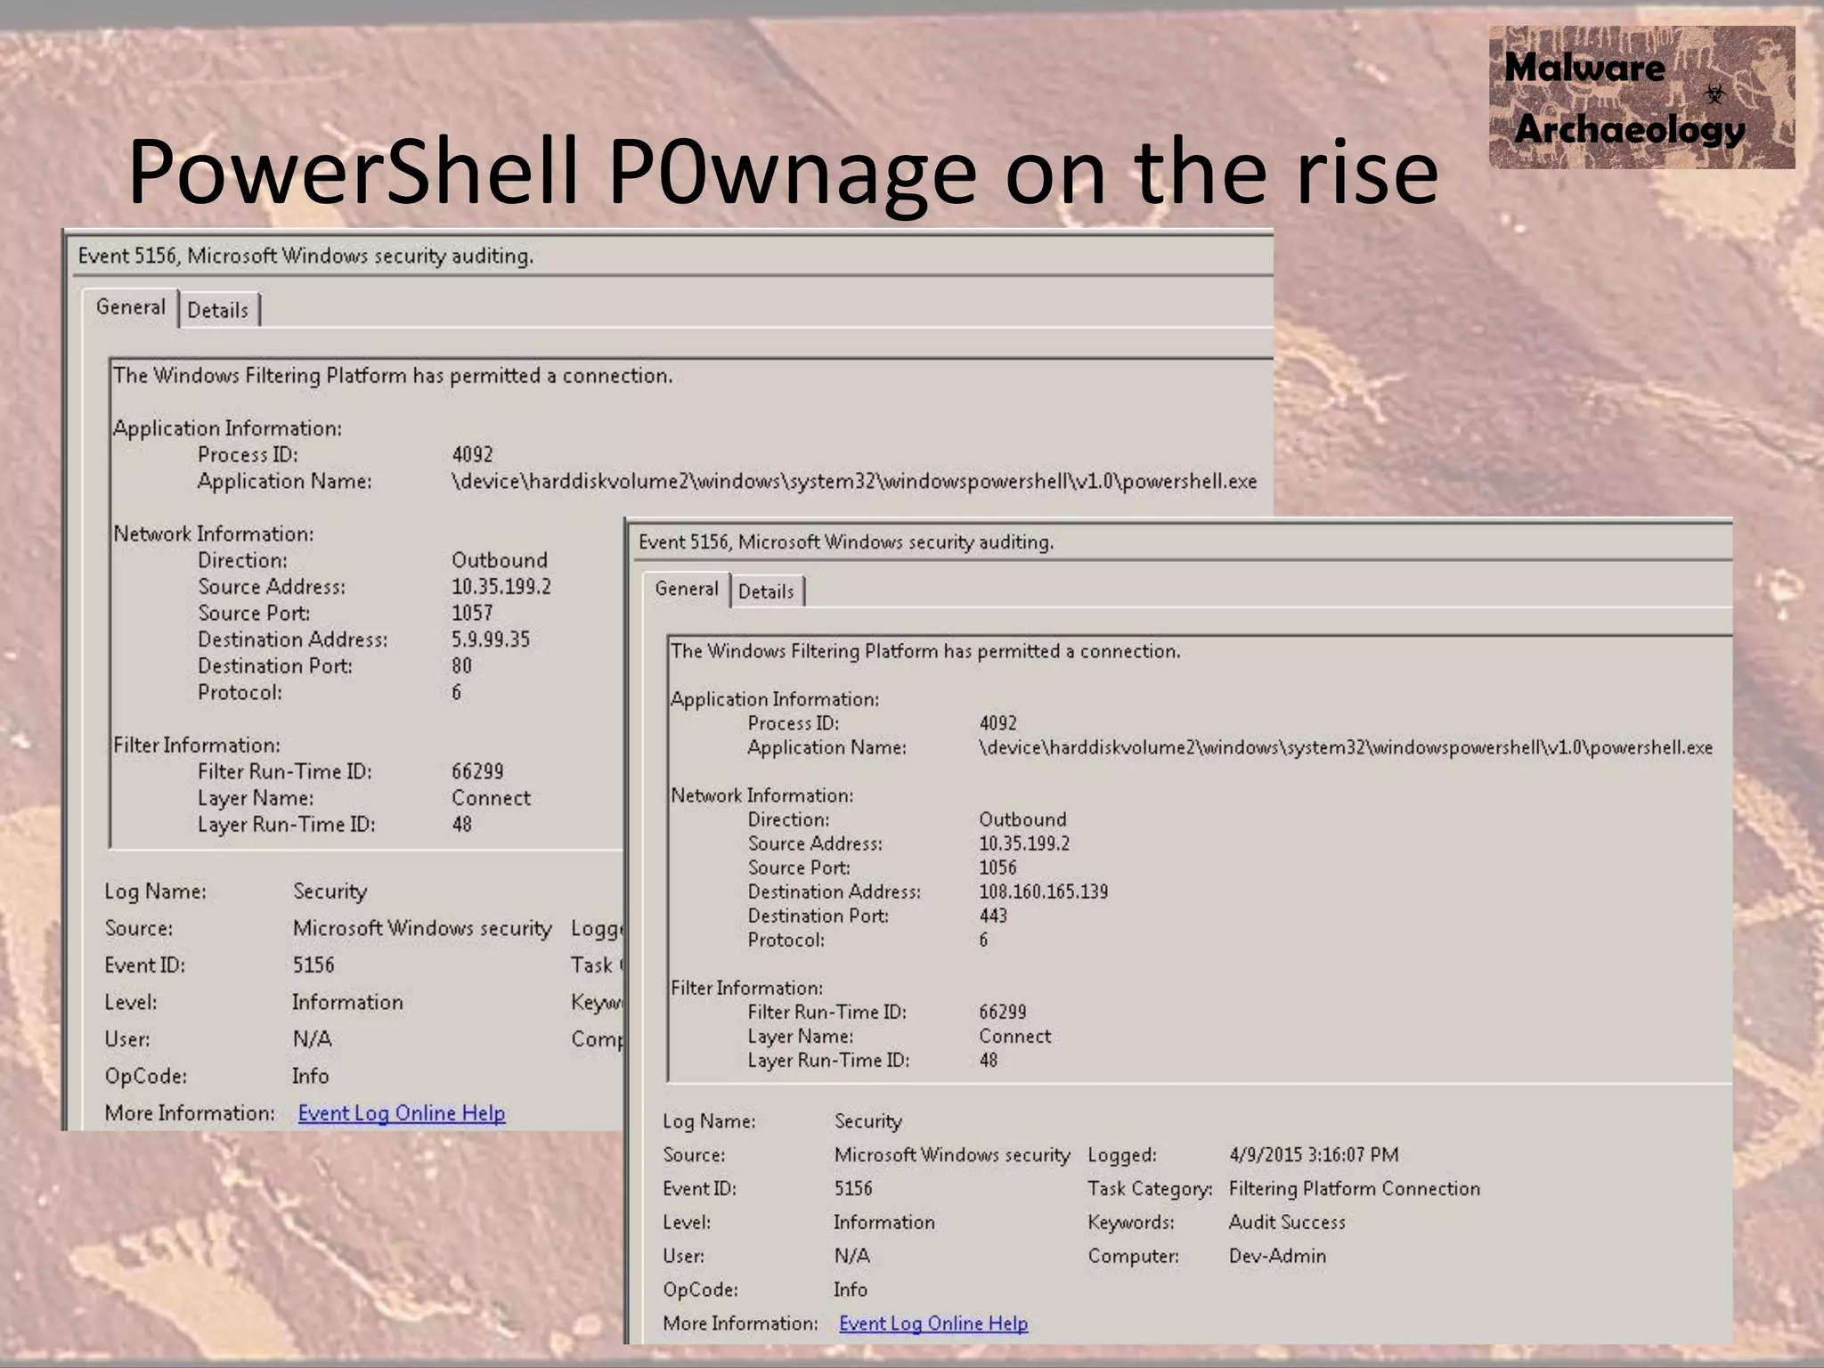1824x1368 pixels.
Task: Open Details tab in front event window
Action: 766,592
